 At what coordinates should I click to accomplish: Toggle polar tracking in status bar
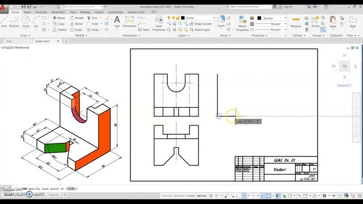tap(244, 195)
